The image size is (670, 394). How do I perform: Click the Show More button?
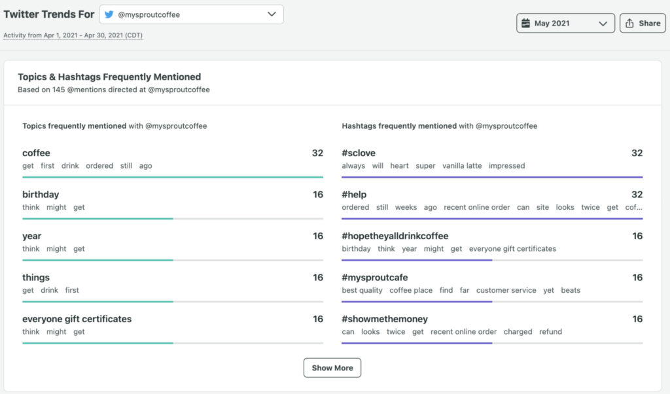[332, 368]
